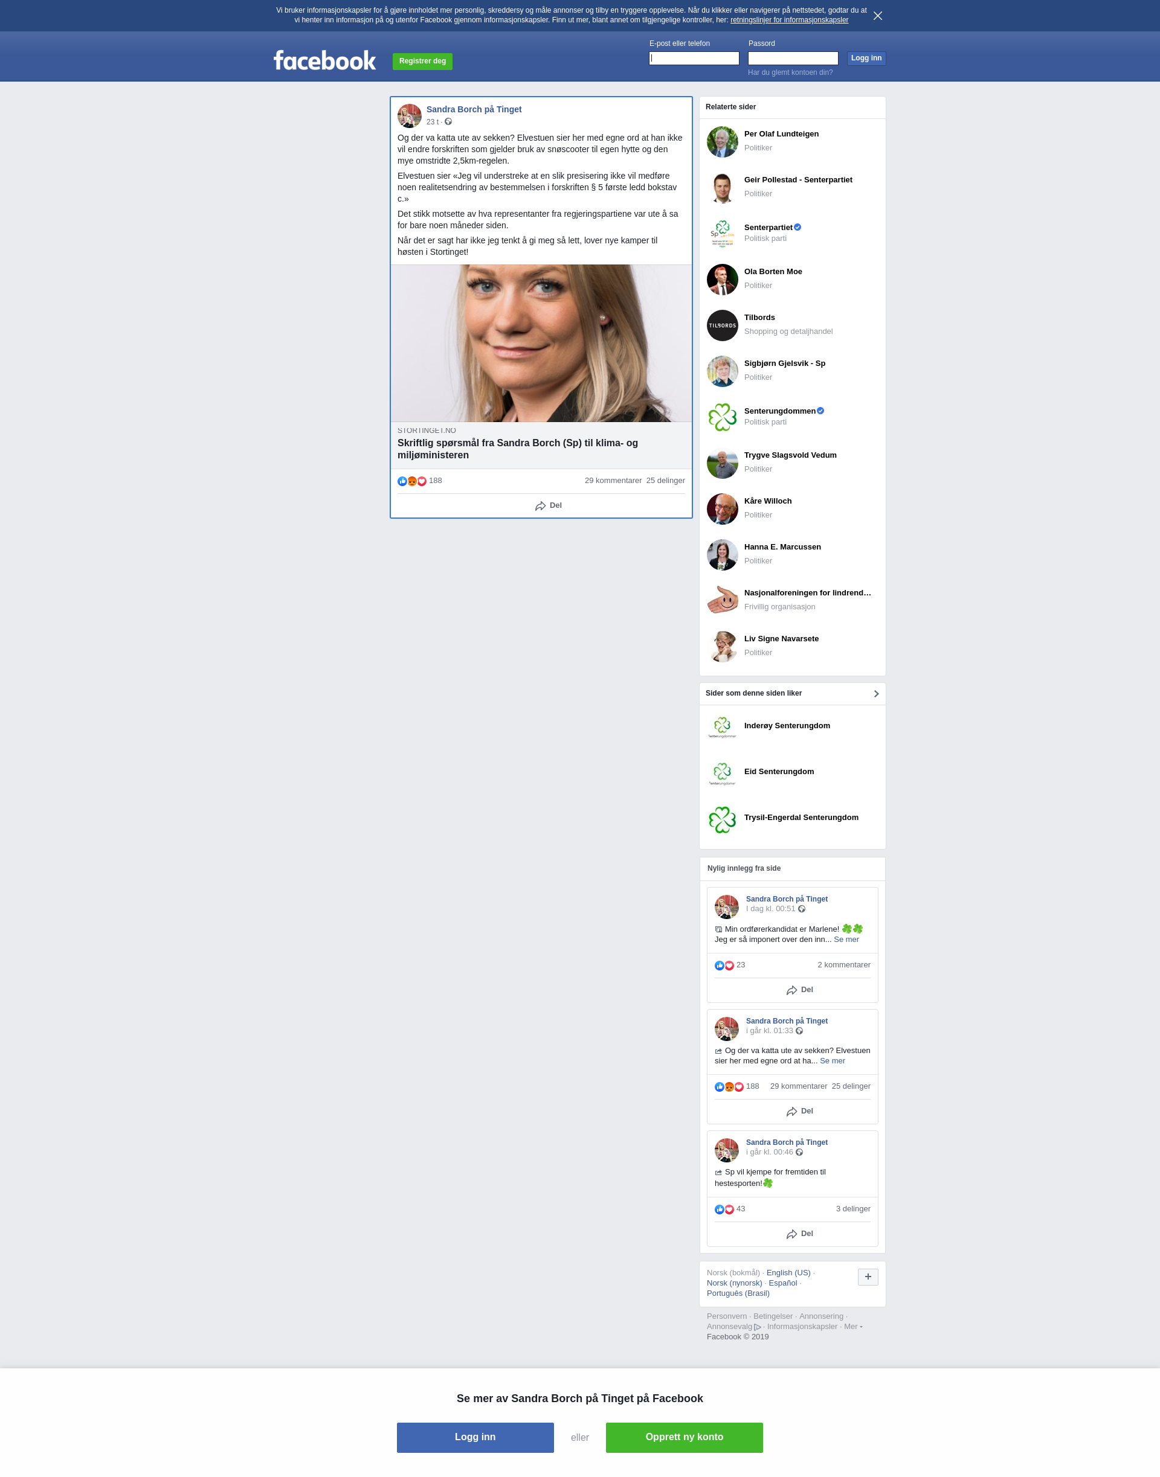This screenshot has width=1160, height=1477.
Task: Open Betingelser footer link
Action: tap(773, 1316)
